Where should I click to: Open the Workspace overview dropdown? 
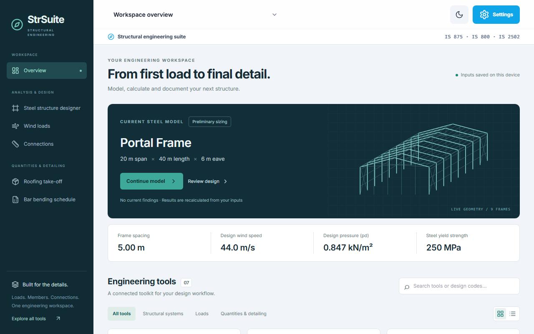point(195,15)
